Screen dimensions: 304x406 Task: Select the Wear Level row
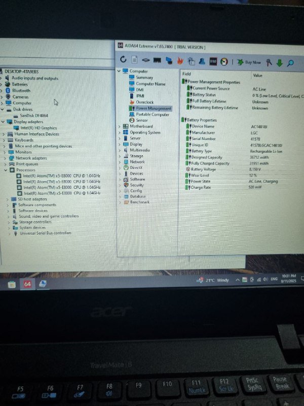(199, 175)
